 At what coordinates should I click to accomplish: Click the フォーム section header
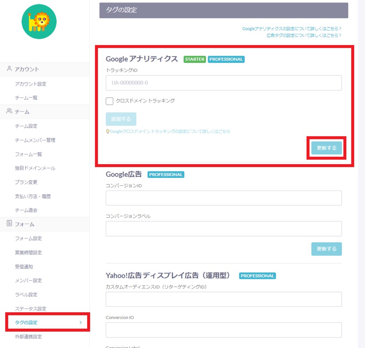45,224
